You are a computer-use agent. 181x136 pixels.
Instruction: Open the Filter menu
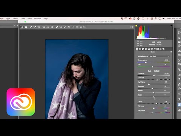tap(23, 19)
